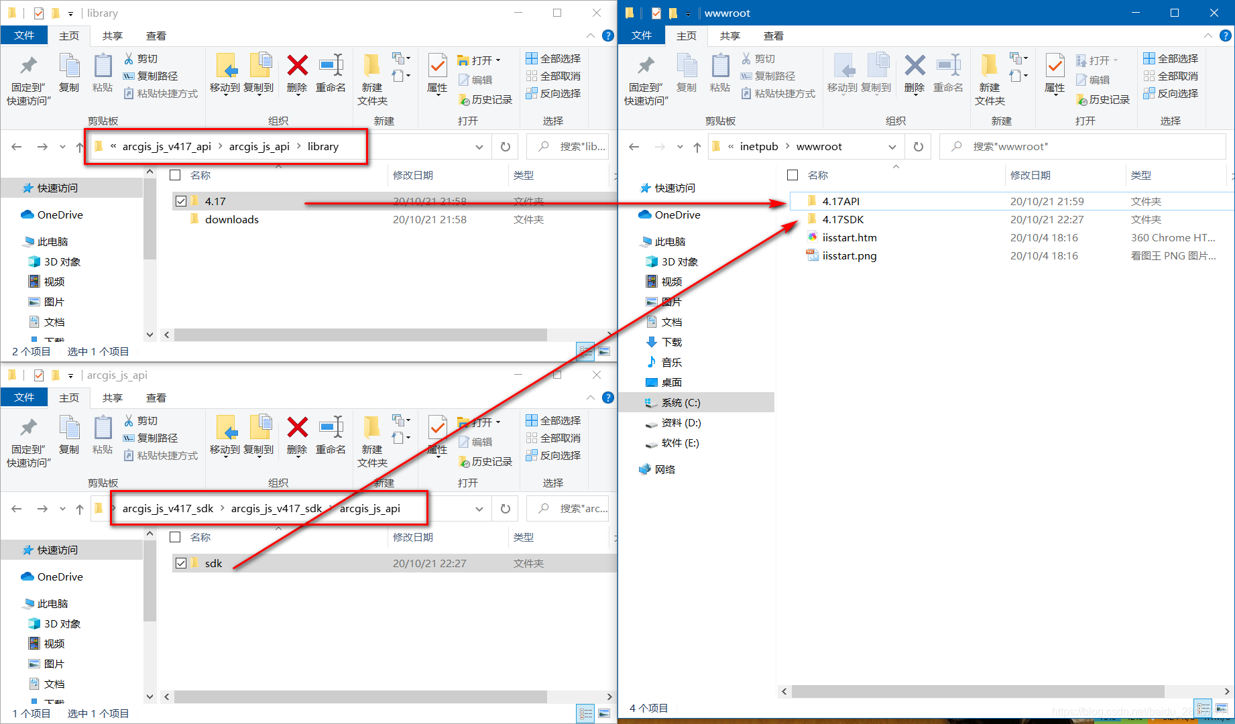
Task: Click Select None (全部取消) in arcgis_js_api window
Action: [554, 438]
